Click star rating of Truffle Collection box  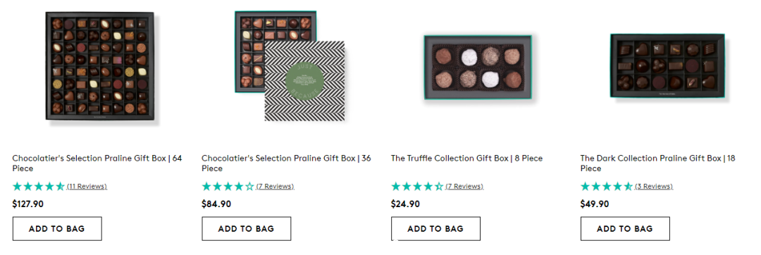coord(417,186)
